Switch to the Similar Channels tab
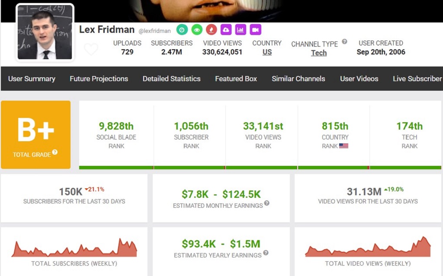The height and width of the screenshot is (276, 443). click(298, 79)
